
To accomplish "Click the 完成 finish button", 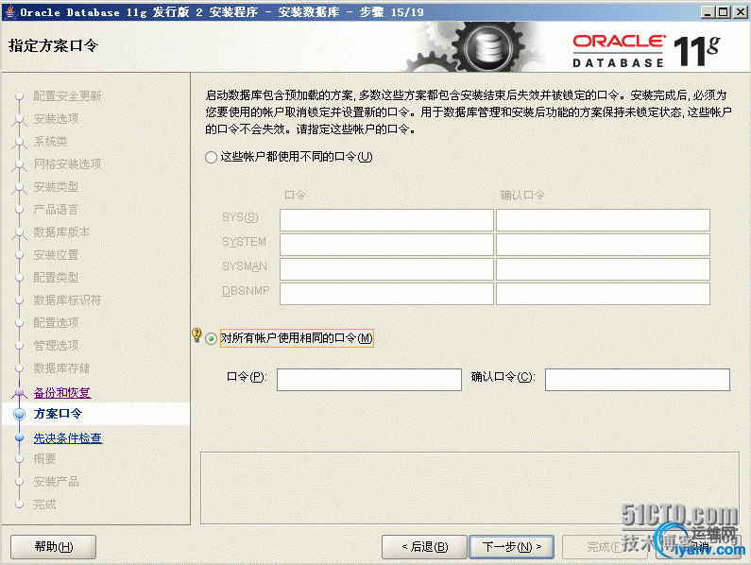I will (x=605, y=547).
